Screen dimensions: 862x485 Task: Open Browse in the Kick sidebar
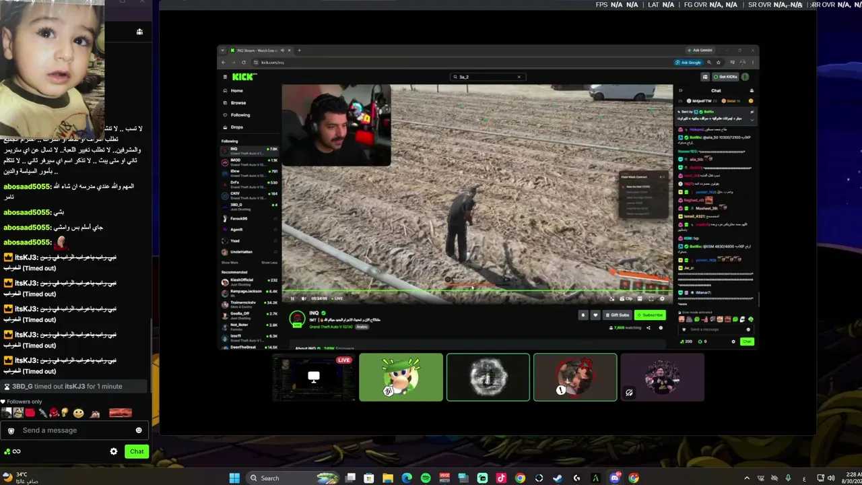tap(238, 103)
